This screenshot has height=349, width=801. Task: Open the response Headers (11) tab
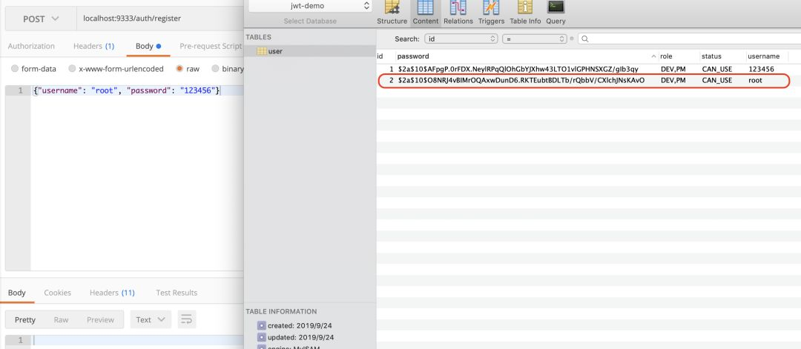coord(113,293)
